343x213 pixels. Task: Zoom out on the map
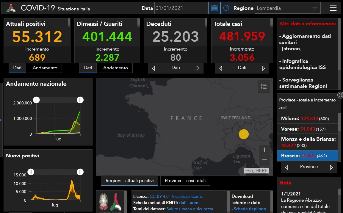pos(264,160)
